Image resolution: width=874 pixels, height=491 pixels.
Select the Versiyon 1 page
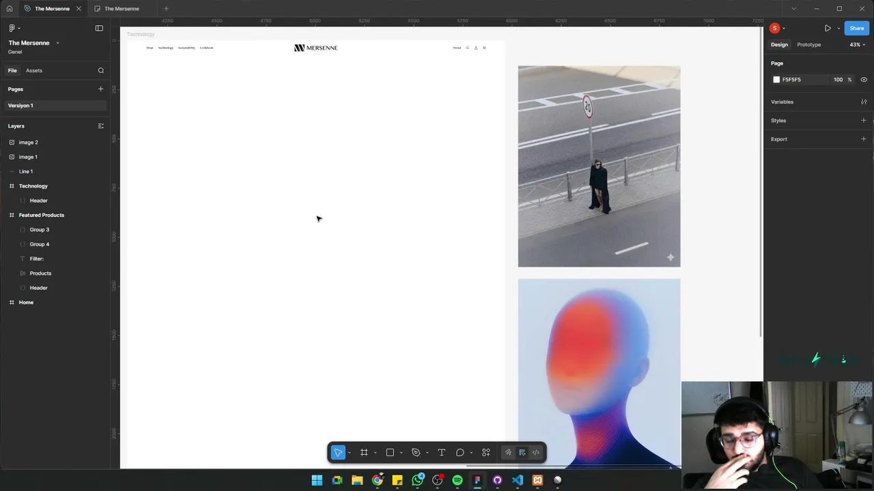55,106
